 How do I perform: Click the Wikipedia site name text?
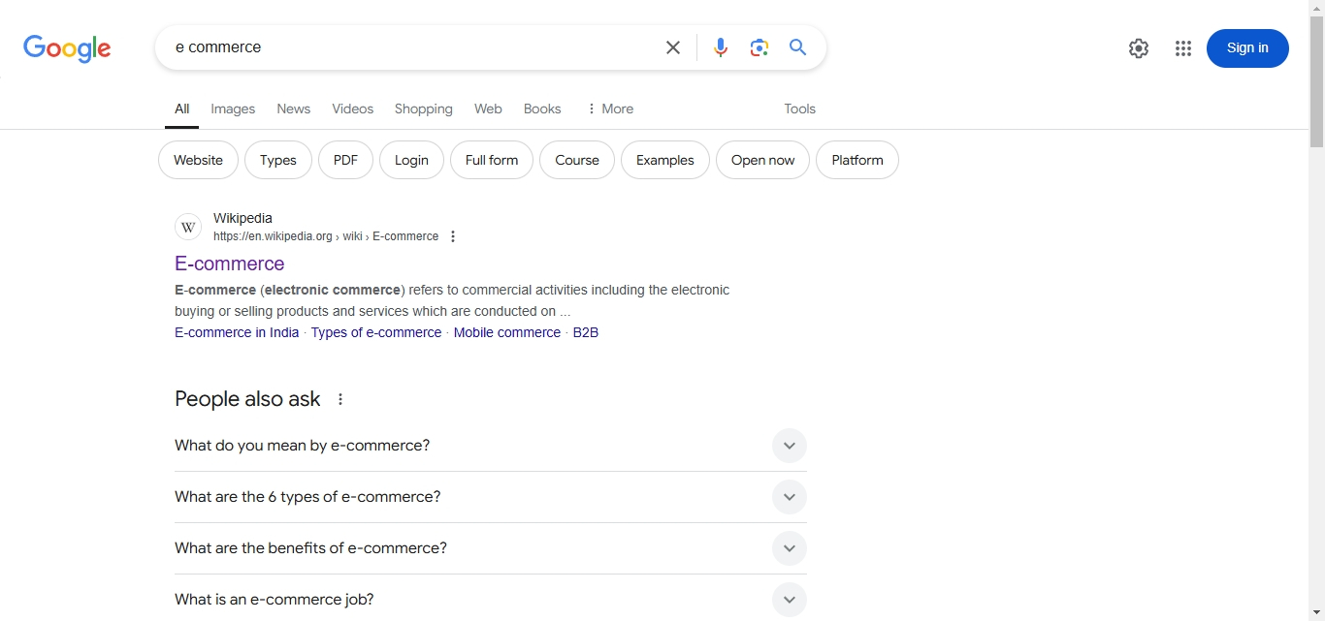[242, 218]
